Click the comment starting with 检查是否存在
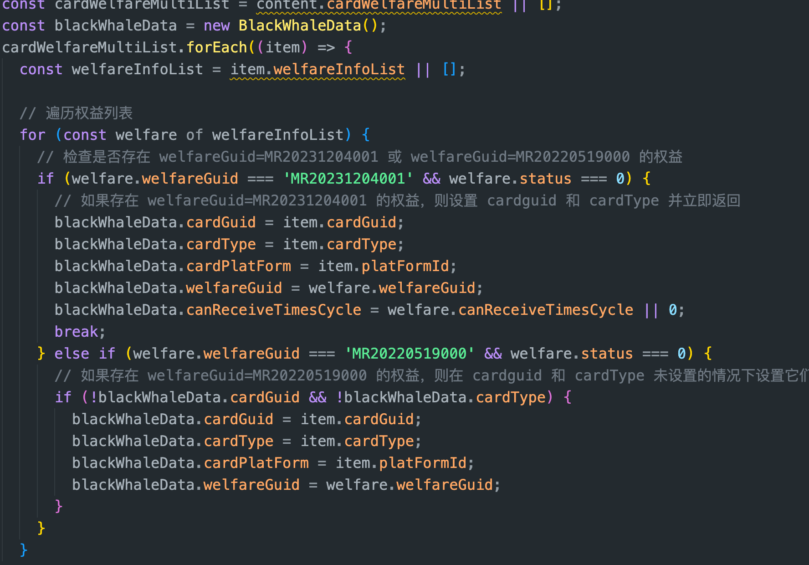 (360, 157)
